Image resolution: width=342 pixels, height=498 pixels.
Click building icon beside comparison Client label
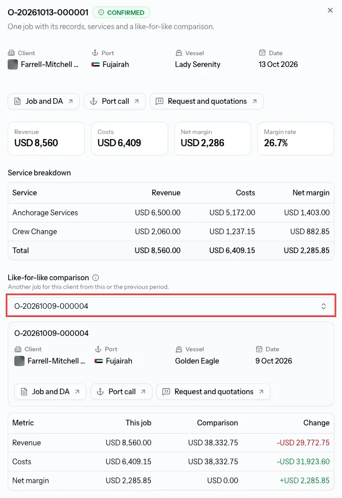[x=18, y=349]
